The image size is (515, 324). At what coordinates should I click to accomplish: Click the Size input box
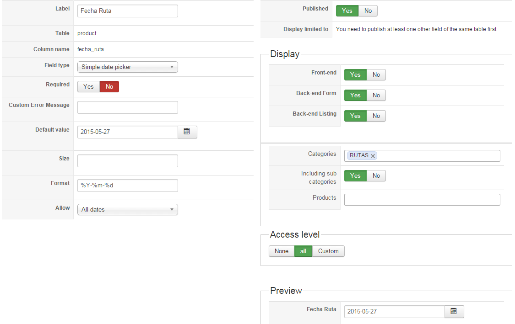(127, 161)
